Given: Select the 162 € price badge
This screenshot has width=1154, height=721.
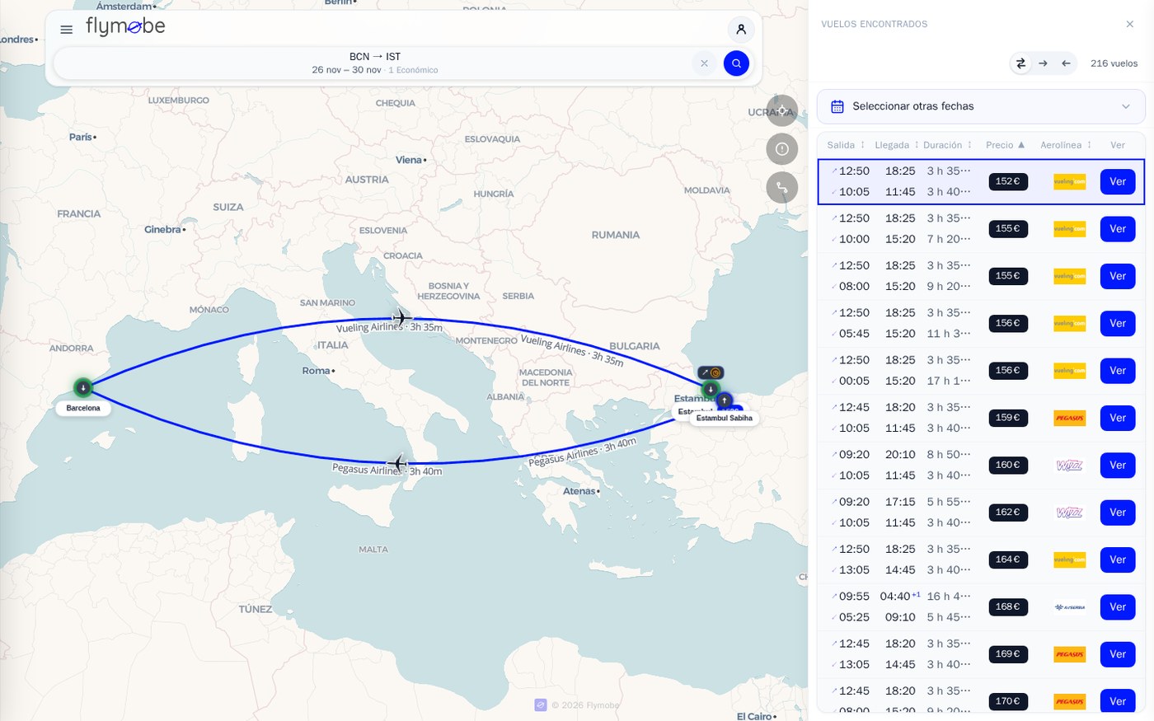Looking at the screenshot, I should point(1008,512).
